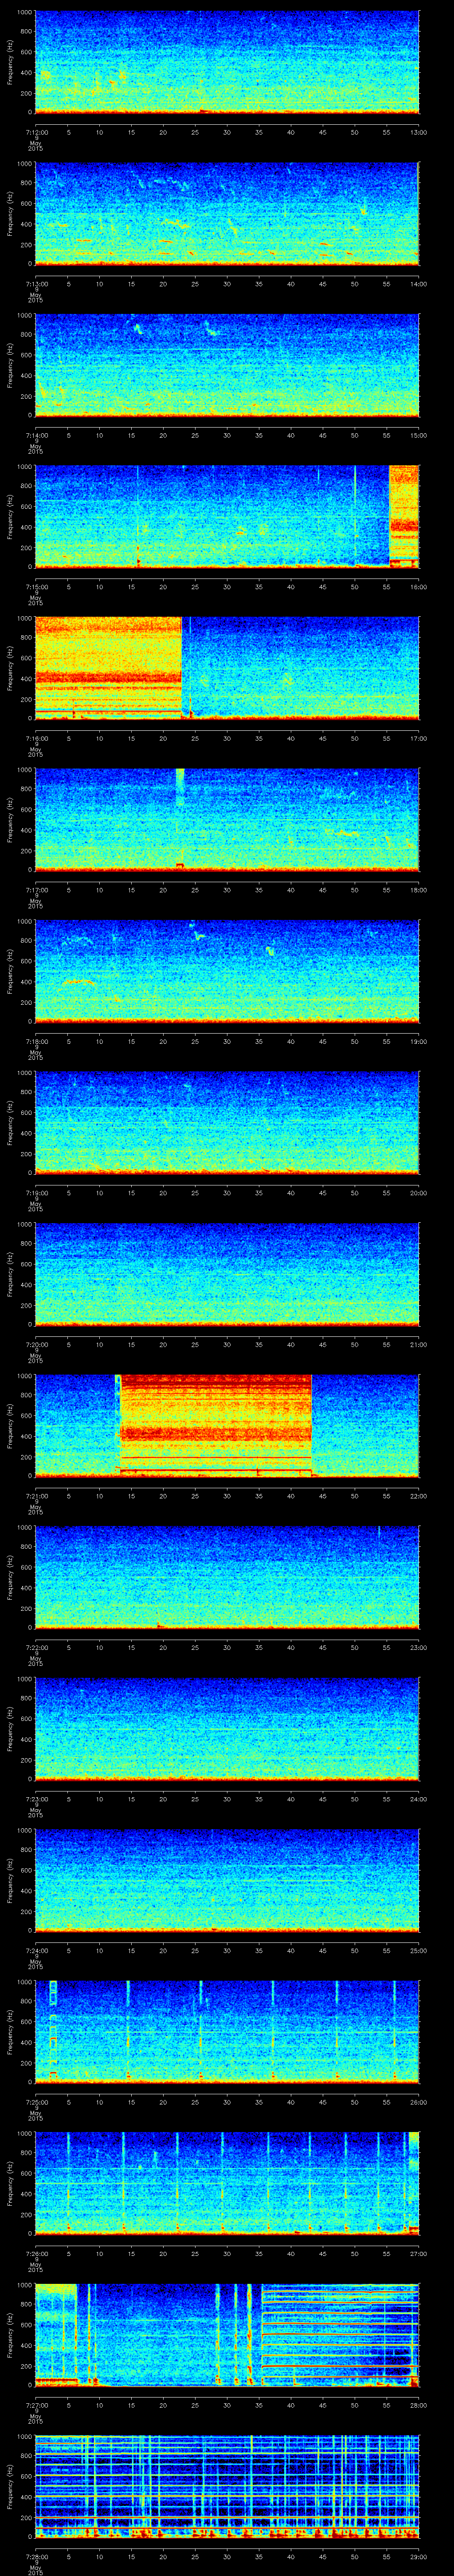The height and width of the screenshot is (2576, 454).
Task: Click the arched whistle contour in the 7:18:00 panel
Action: (x=78, y=982)
